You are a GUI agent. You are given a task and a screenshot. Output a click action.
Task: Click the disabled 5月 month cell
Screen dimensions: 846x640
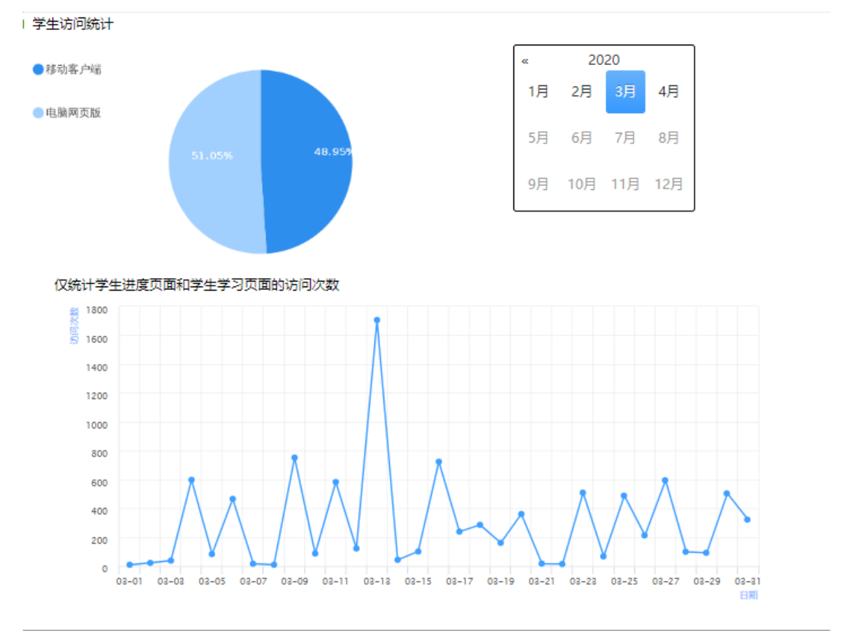pos(538,138)
